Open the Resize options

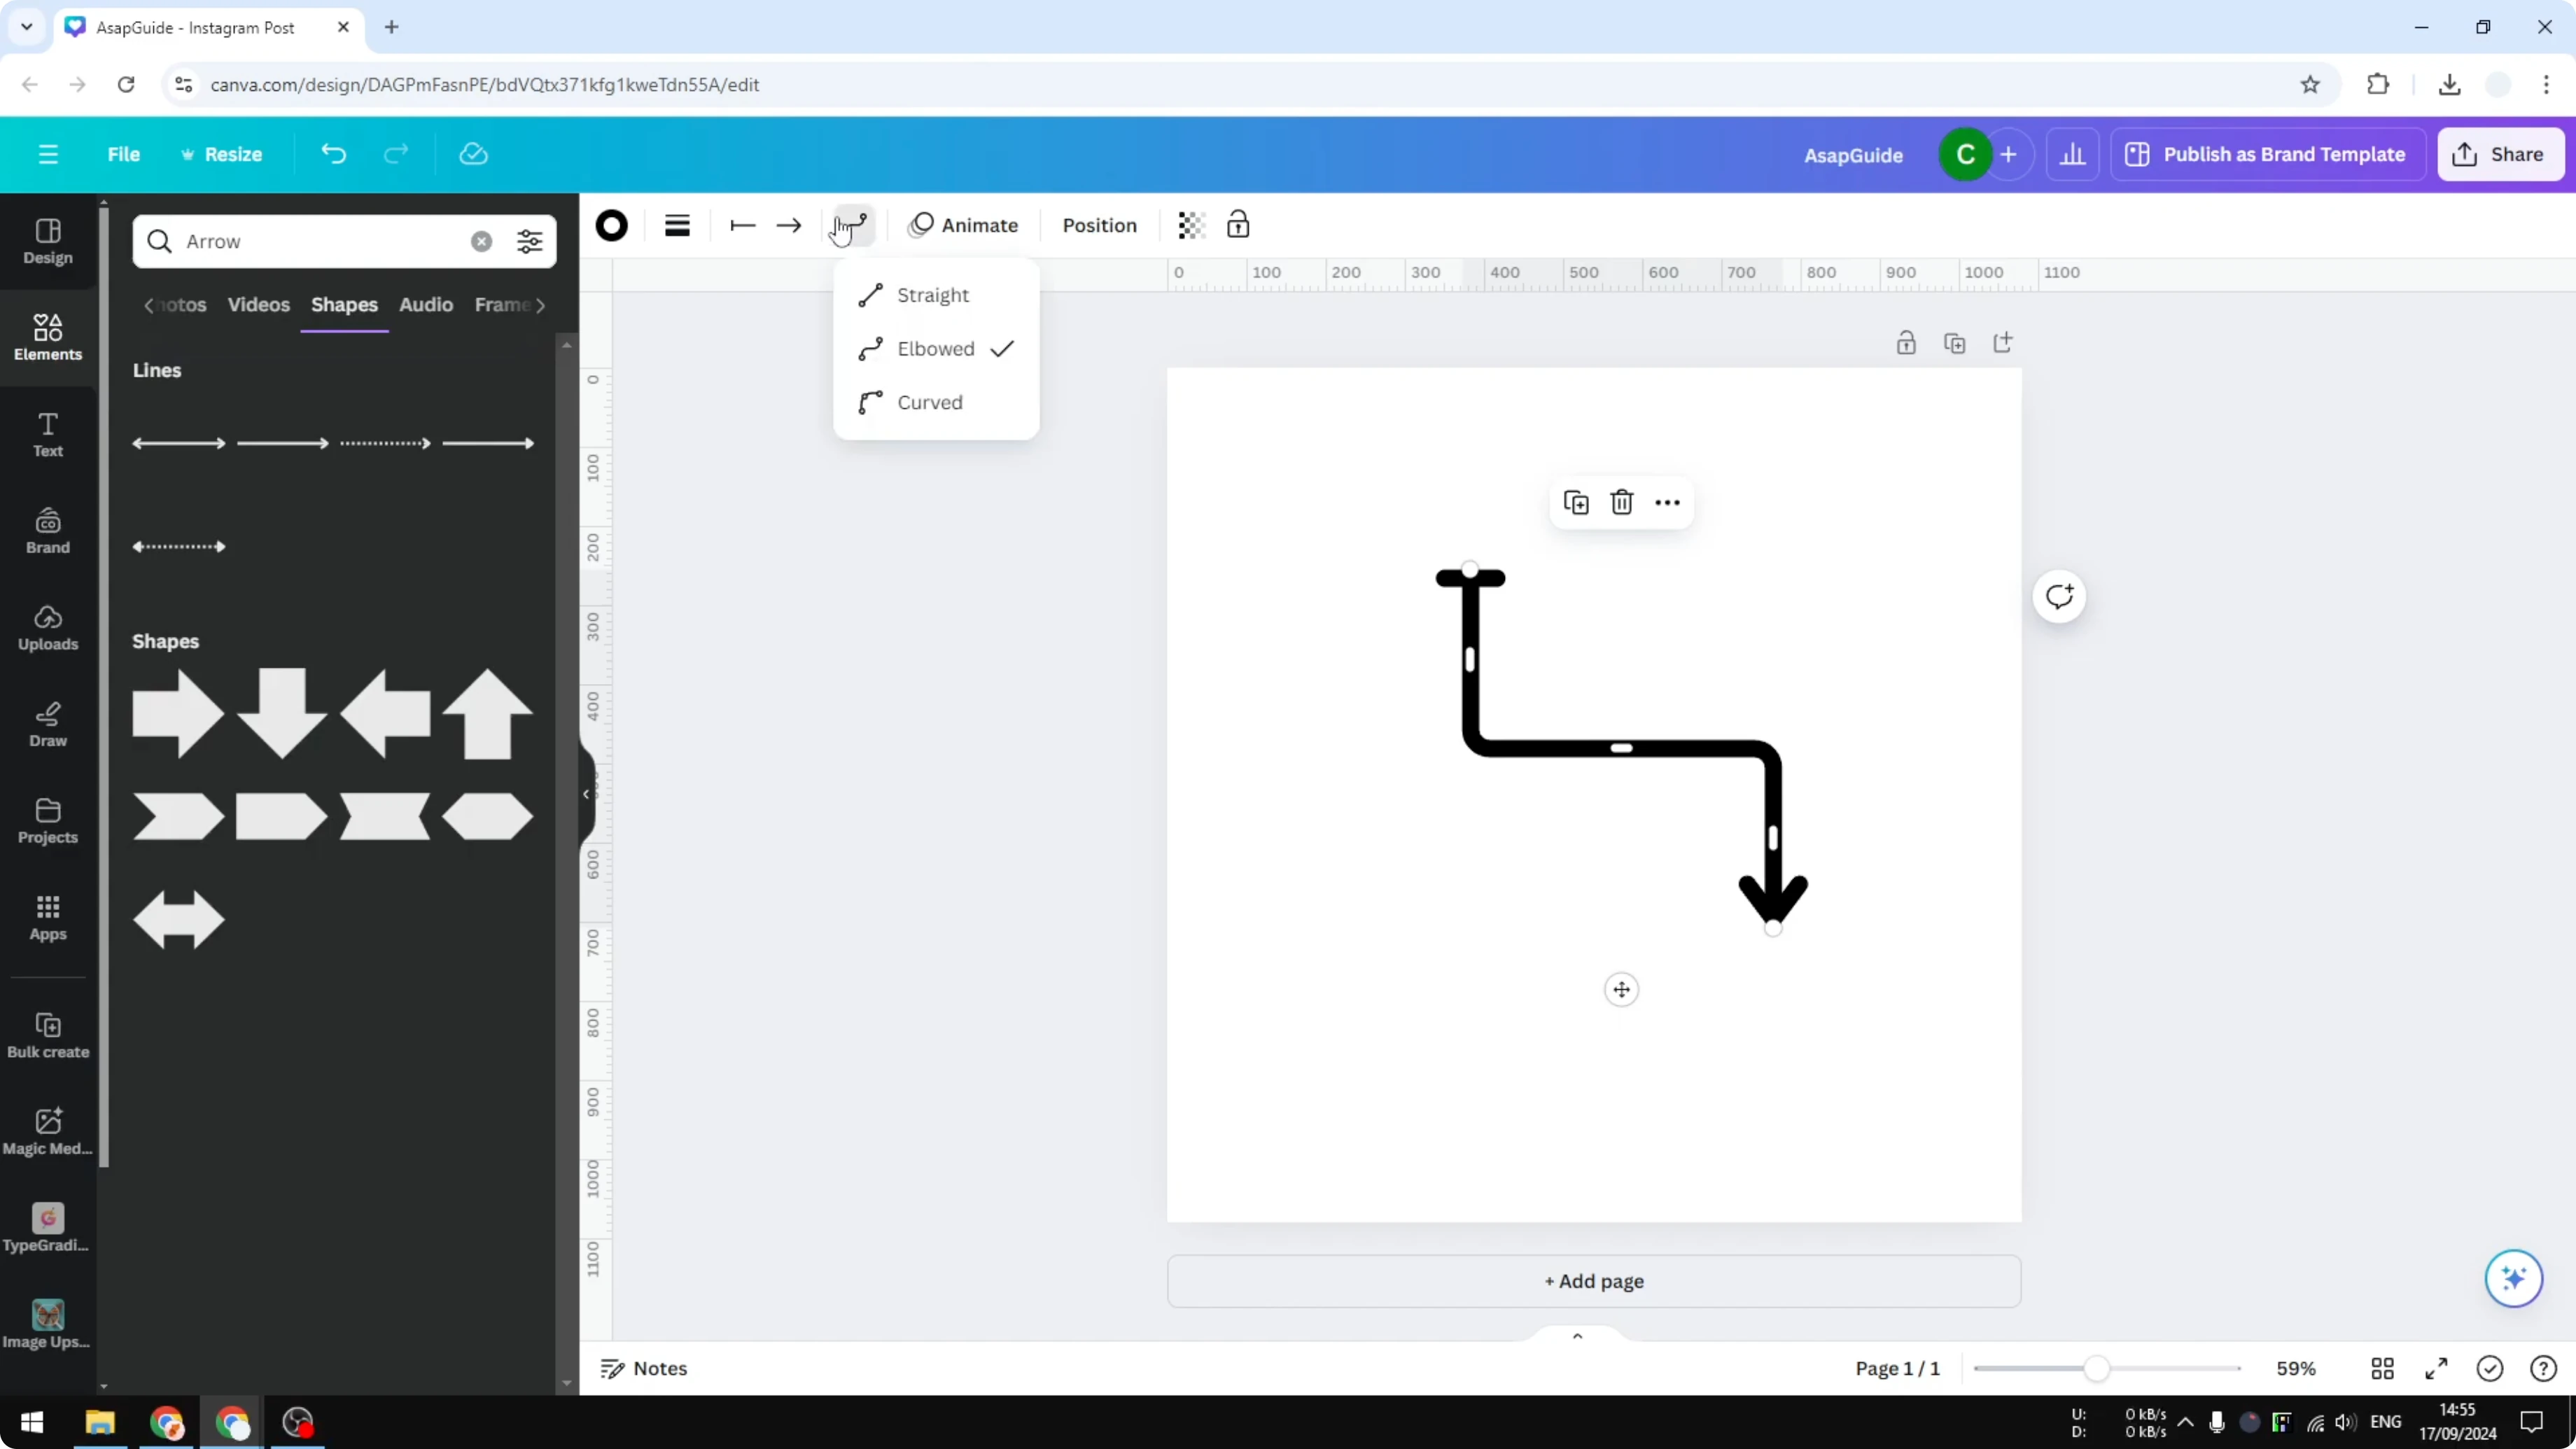click(221, 154)
